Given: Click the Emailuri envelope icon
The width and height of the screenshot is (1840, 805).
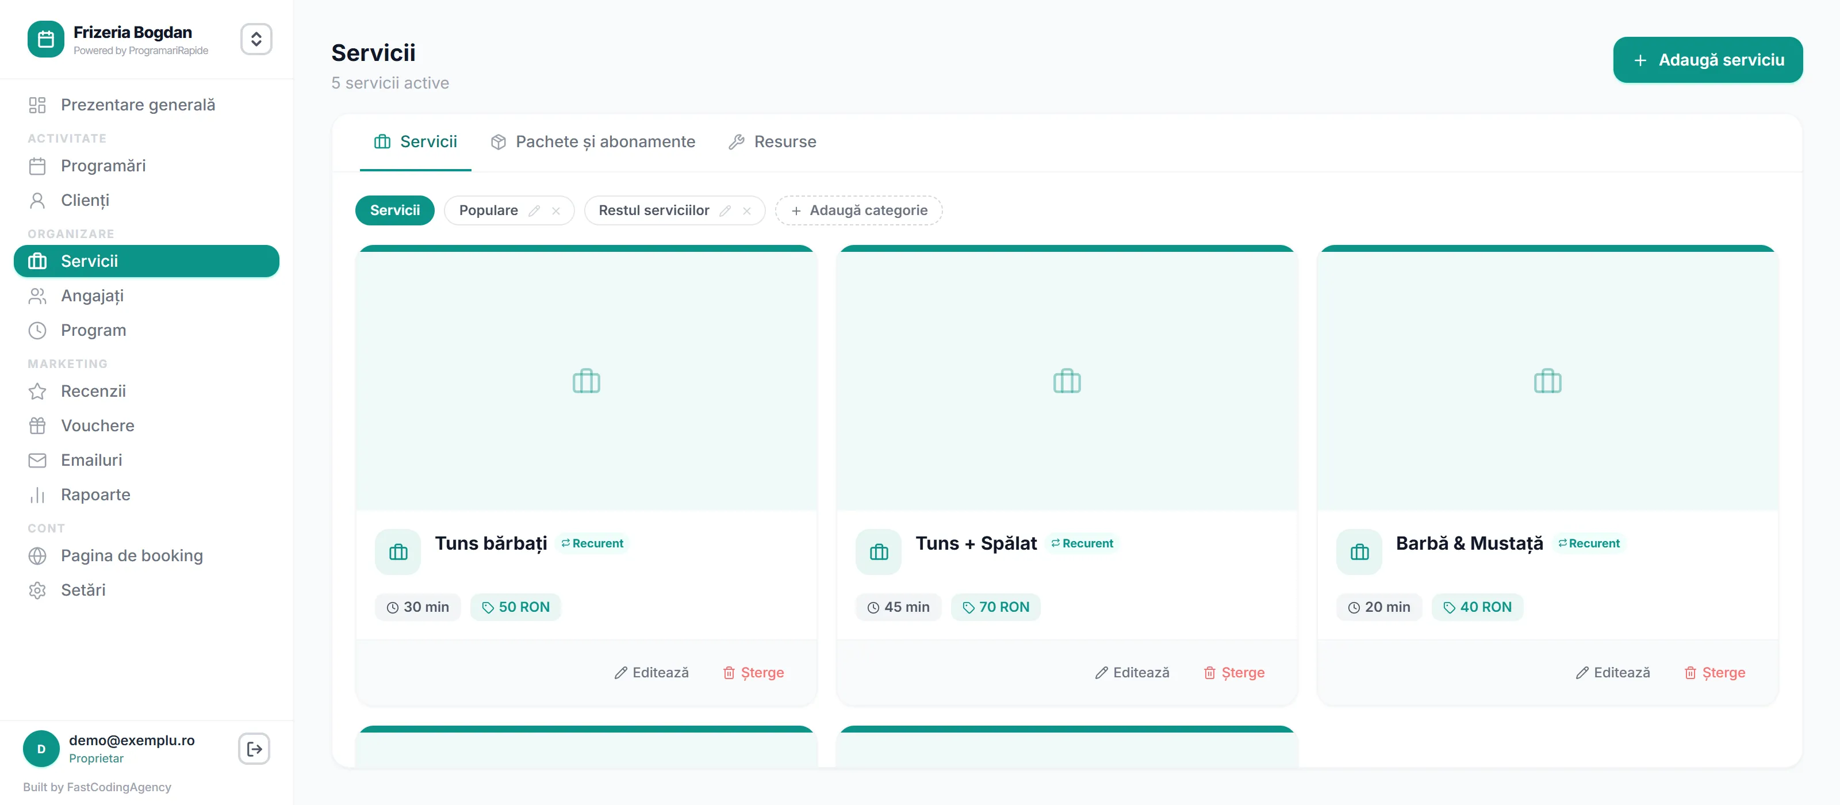Looking at the screenshot, I should pyautogui.click(x=37, y=460).
